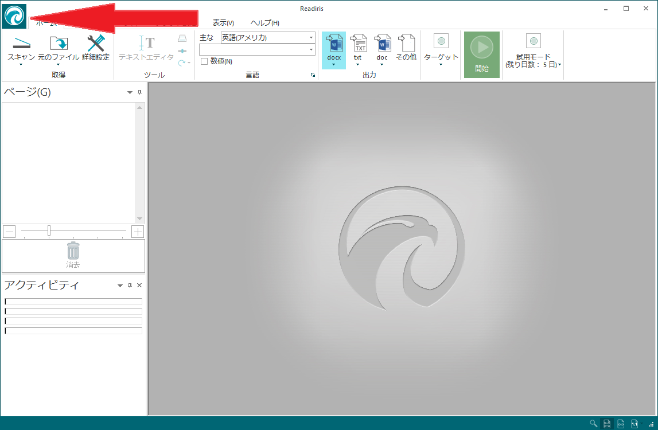Expand the 元のファイル dropdown arrow
Image resolution: width=658 pixels, height=430 pixels.
tap(59, 65)
